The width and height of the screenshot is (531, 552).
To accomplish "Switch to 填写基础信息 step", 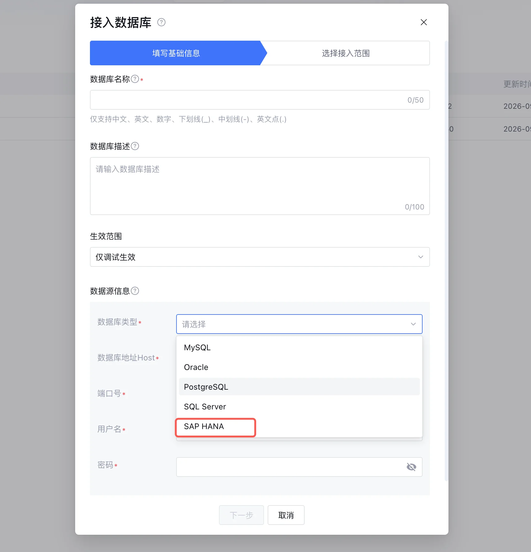I will tap(176, 53).
